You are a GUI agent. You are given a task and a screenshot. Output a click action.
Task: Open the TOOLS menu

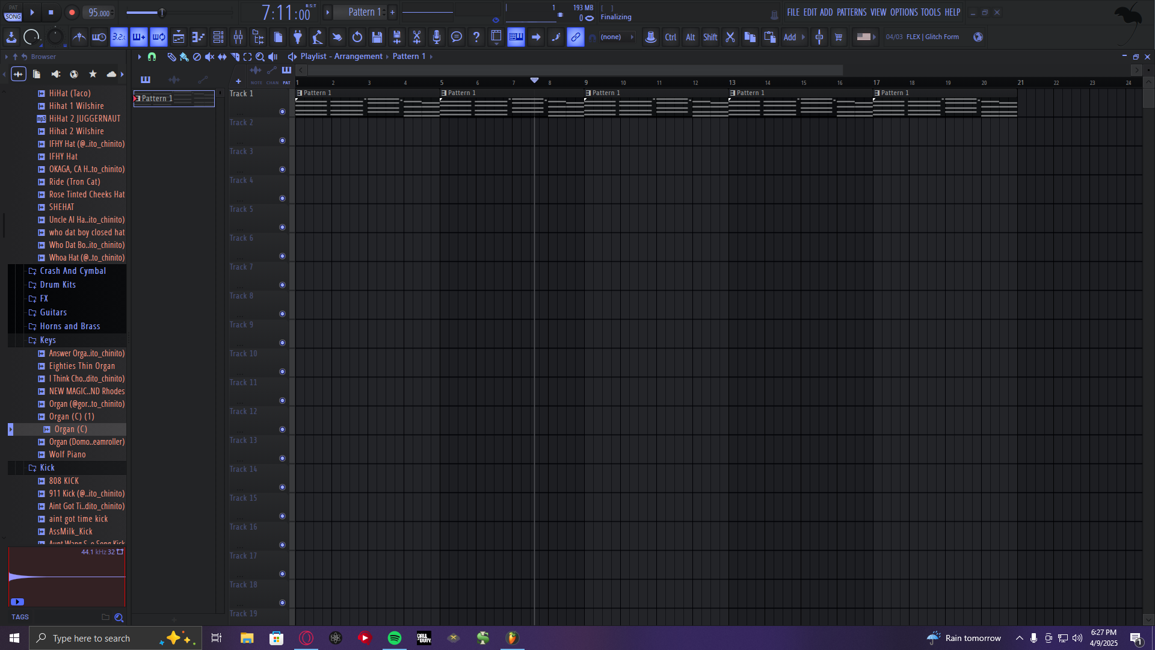[931, 12]
